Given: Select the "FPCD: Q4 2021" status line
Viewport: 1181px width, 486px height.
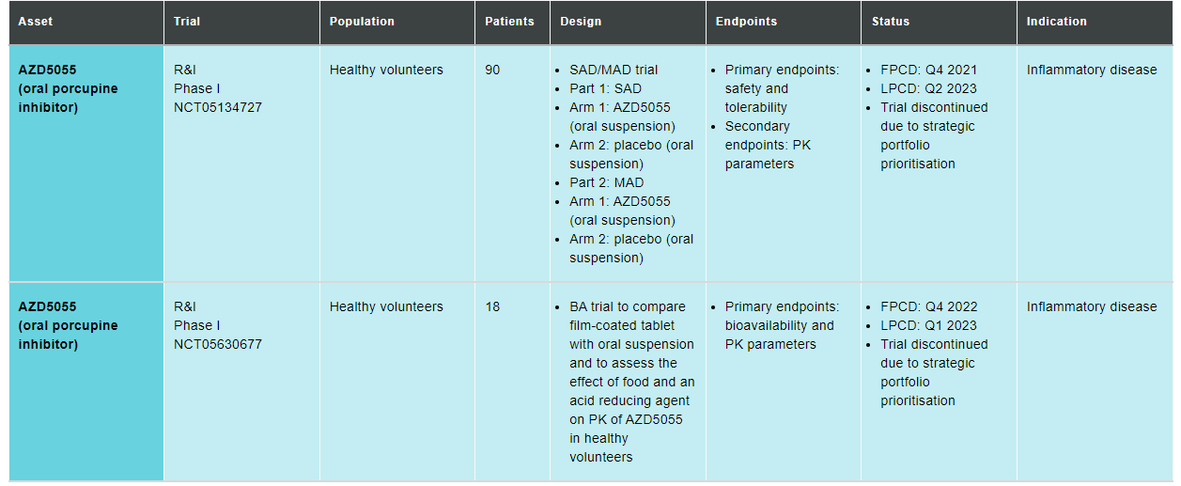Looking at the screenshot, I should tap(928, 70).
